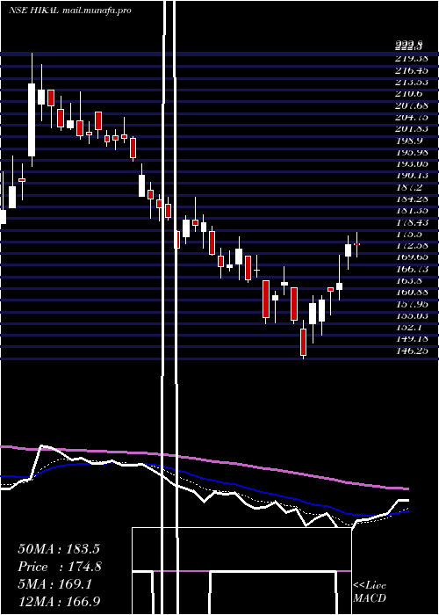Screen dimensions: 439x615
Task: Select the 50MA : 183.5 readout
Action: coord(59,549)
